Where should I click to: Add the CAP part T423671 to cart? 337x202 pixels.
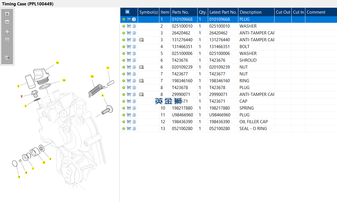(129, 101)
